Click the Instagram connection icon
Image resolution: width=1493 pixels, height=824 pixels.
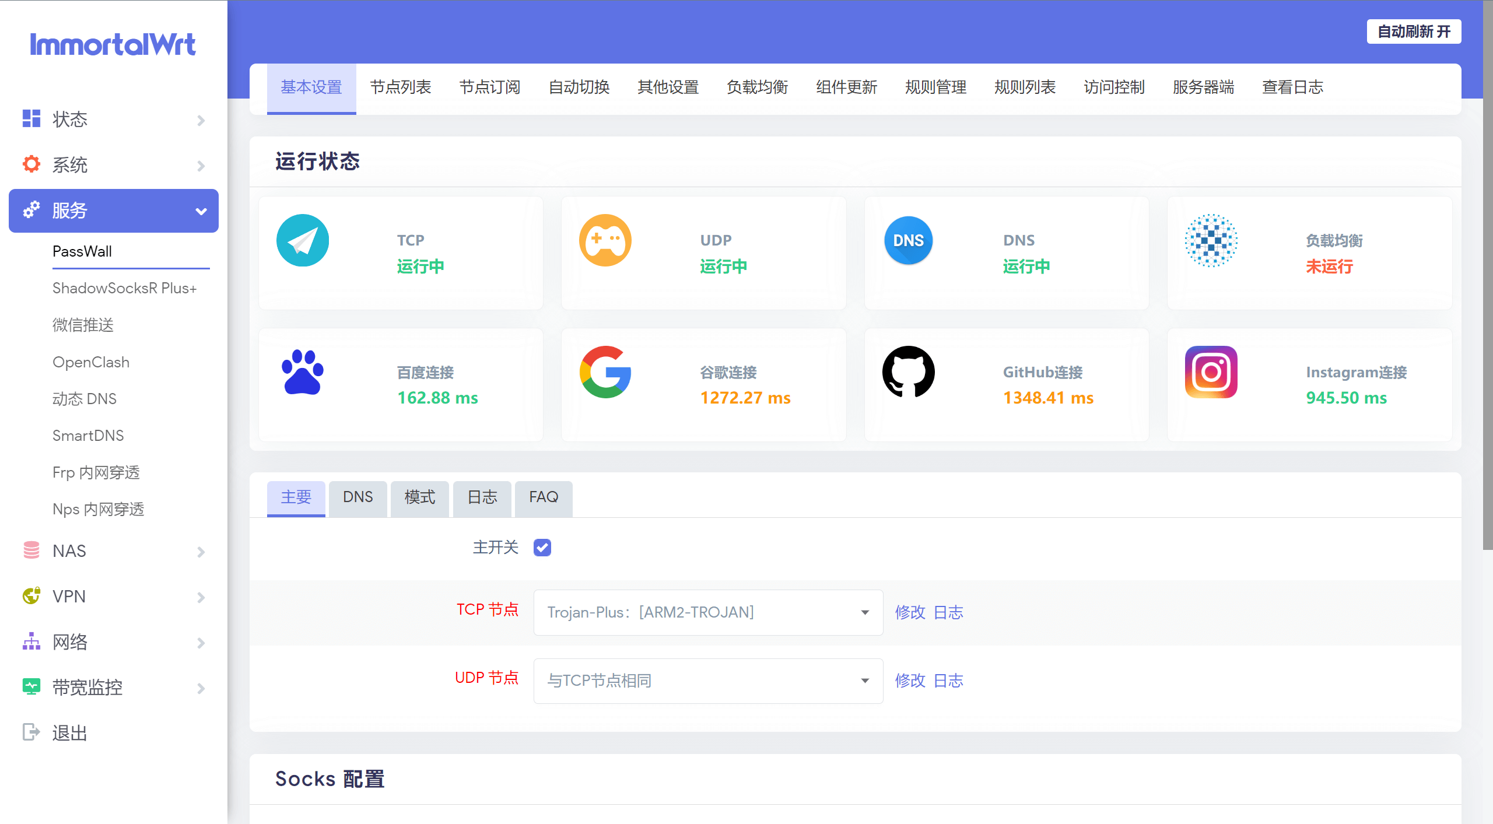1211,372
